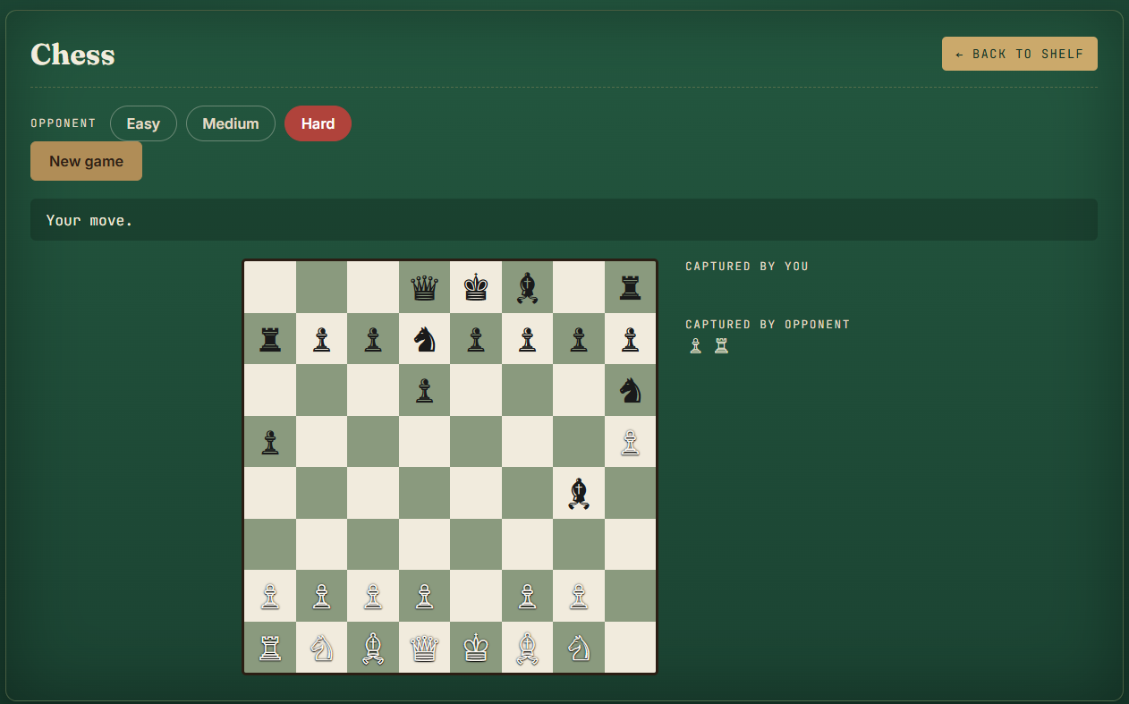Image resolution: width=1129 pixels, height=704 pixels.
Task: Select the white knight on b1
Action: 321,648
